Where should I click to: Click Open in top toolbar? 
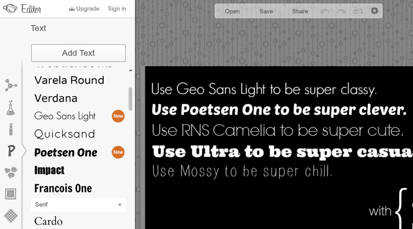(x=232, y=11)
